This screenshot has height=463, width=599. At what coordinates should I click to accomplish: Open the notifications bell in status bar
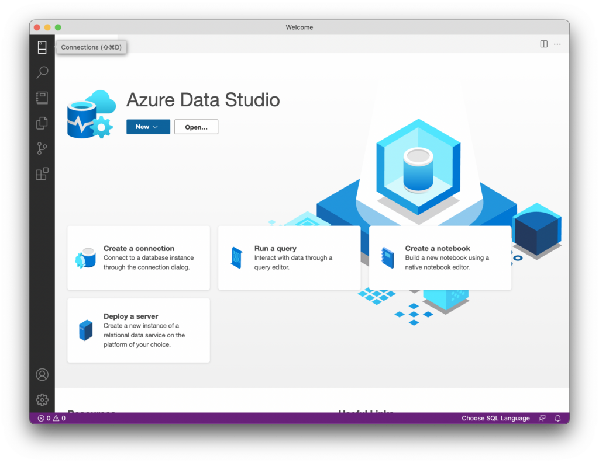557,418
